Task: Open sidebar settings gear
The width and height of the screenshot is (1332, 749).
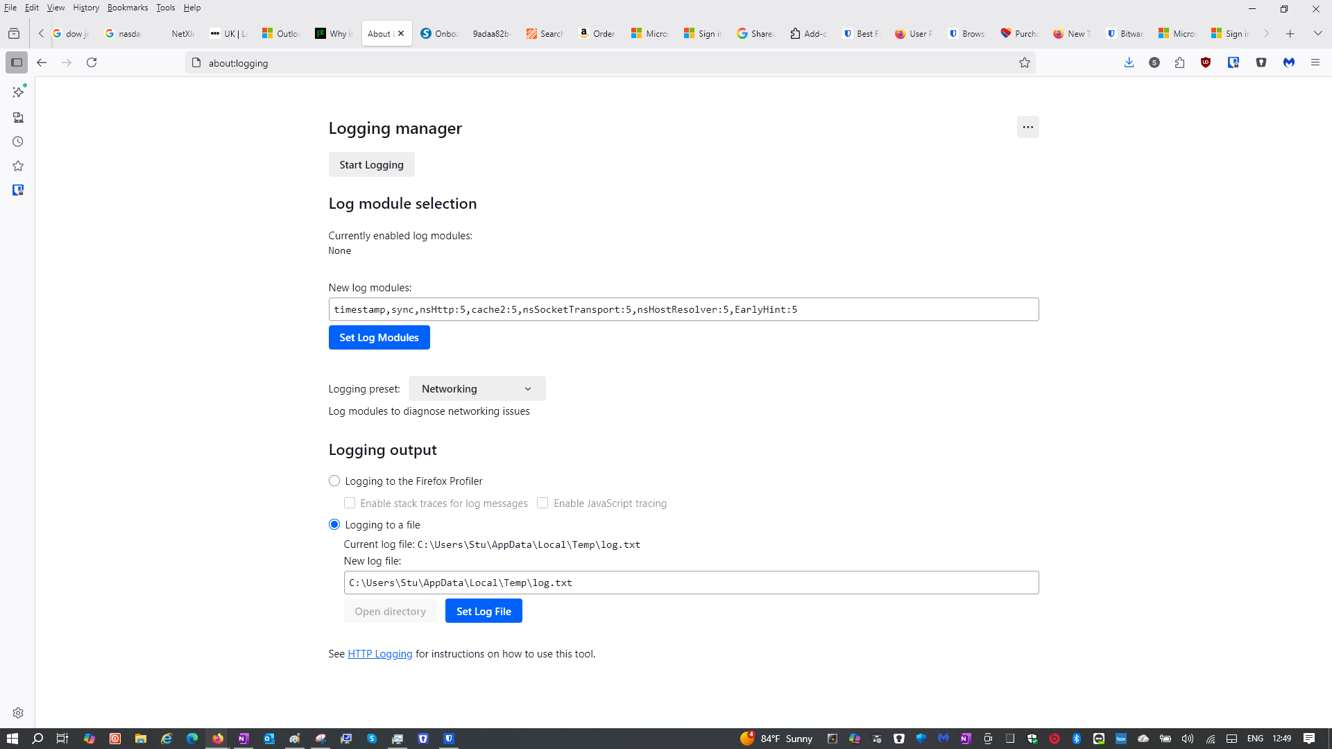Action: [18, 713]
